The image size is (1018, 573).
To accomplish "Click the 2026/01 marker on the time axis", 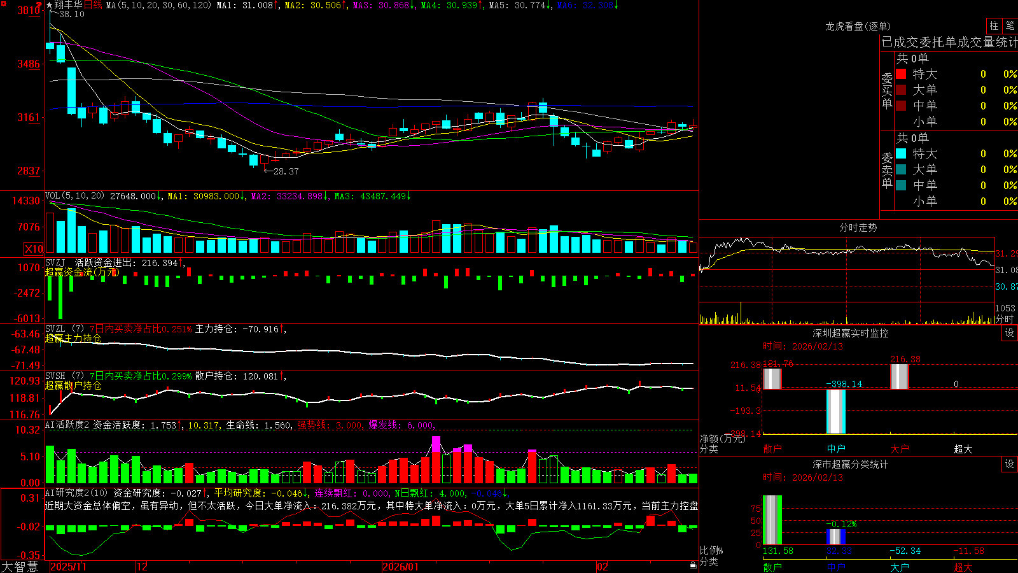I will click(401, 567).
